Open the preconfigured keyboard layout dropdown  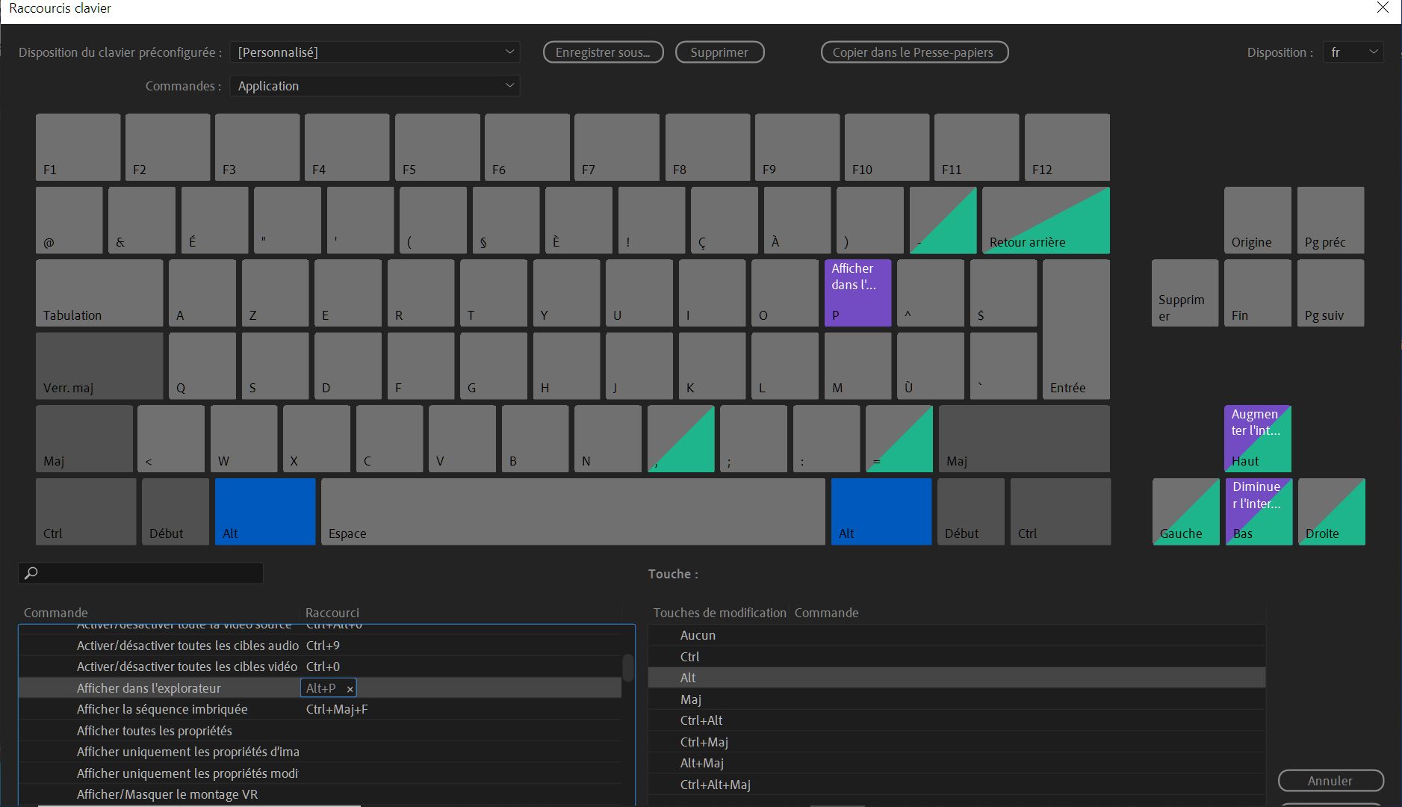click(375, 52)
